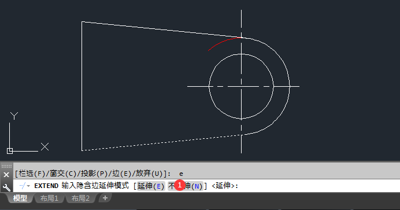Image resolution: width=400 pixels, height=210 pixels.
Task: Add a new layout with the plus tab
Action: 105,198
